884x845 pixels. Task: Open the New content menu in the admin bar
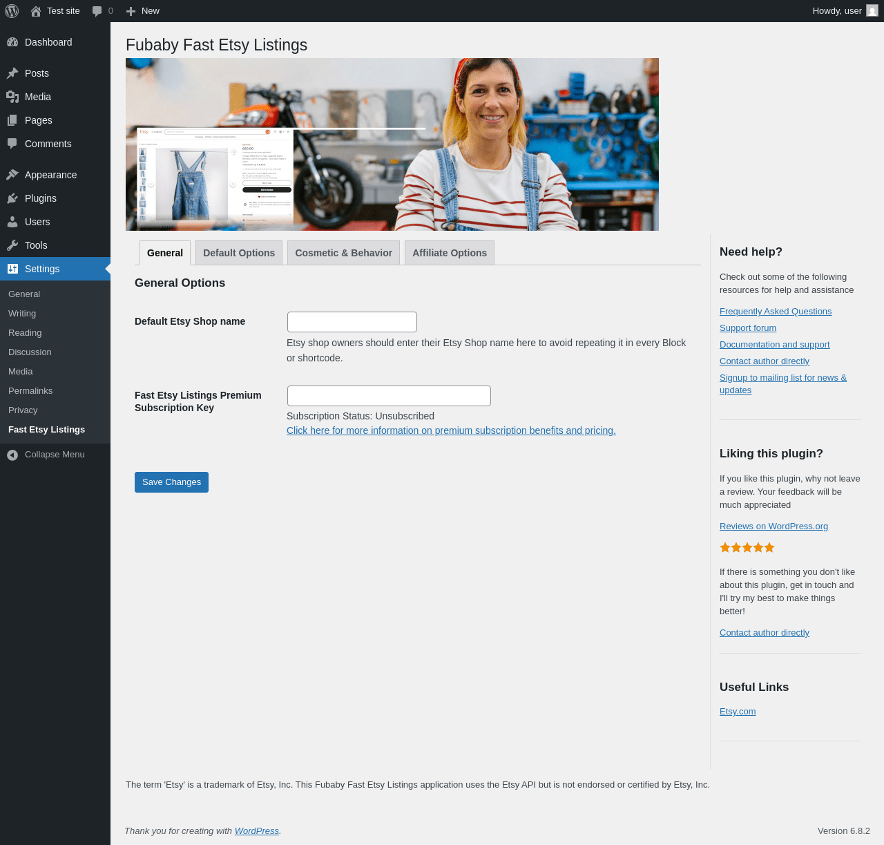click(143, 11)
